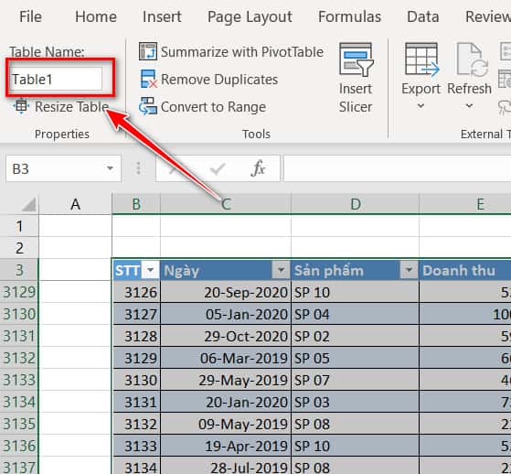Select column D header
The image size is (511, 474).
356,204
